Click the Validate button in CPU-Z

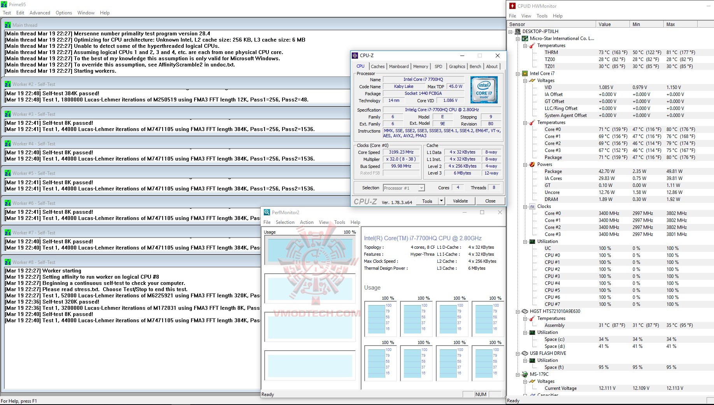[x=461, y=201]
